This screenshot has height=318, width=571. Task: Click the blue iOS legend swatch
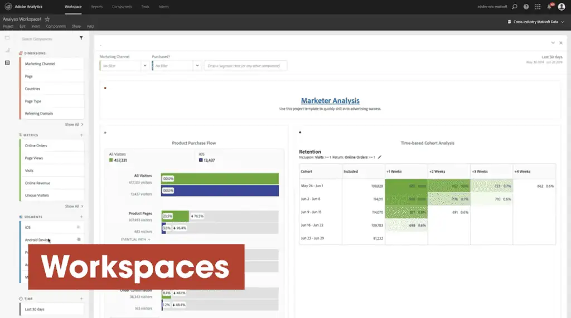201,160
